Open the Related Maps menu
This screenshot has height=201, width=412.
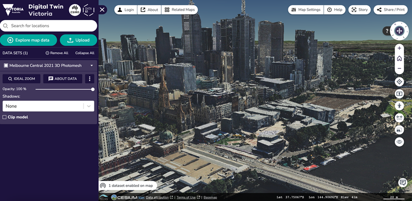pyautogui.click(x=179, y=10)
